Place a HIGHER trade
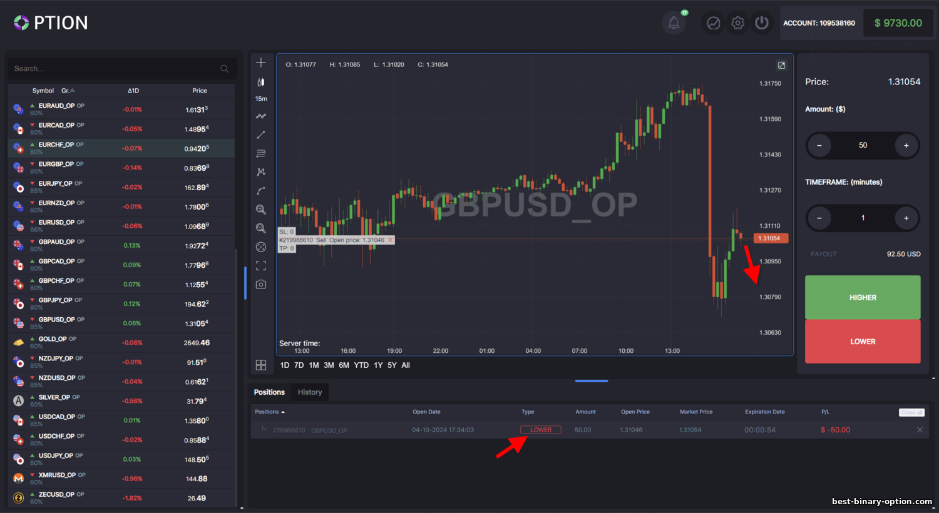This screenshot has height=513, width=939. [863, 297]
